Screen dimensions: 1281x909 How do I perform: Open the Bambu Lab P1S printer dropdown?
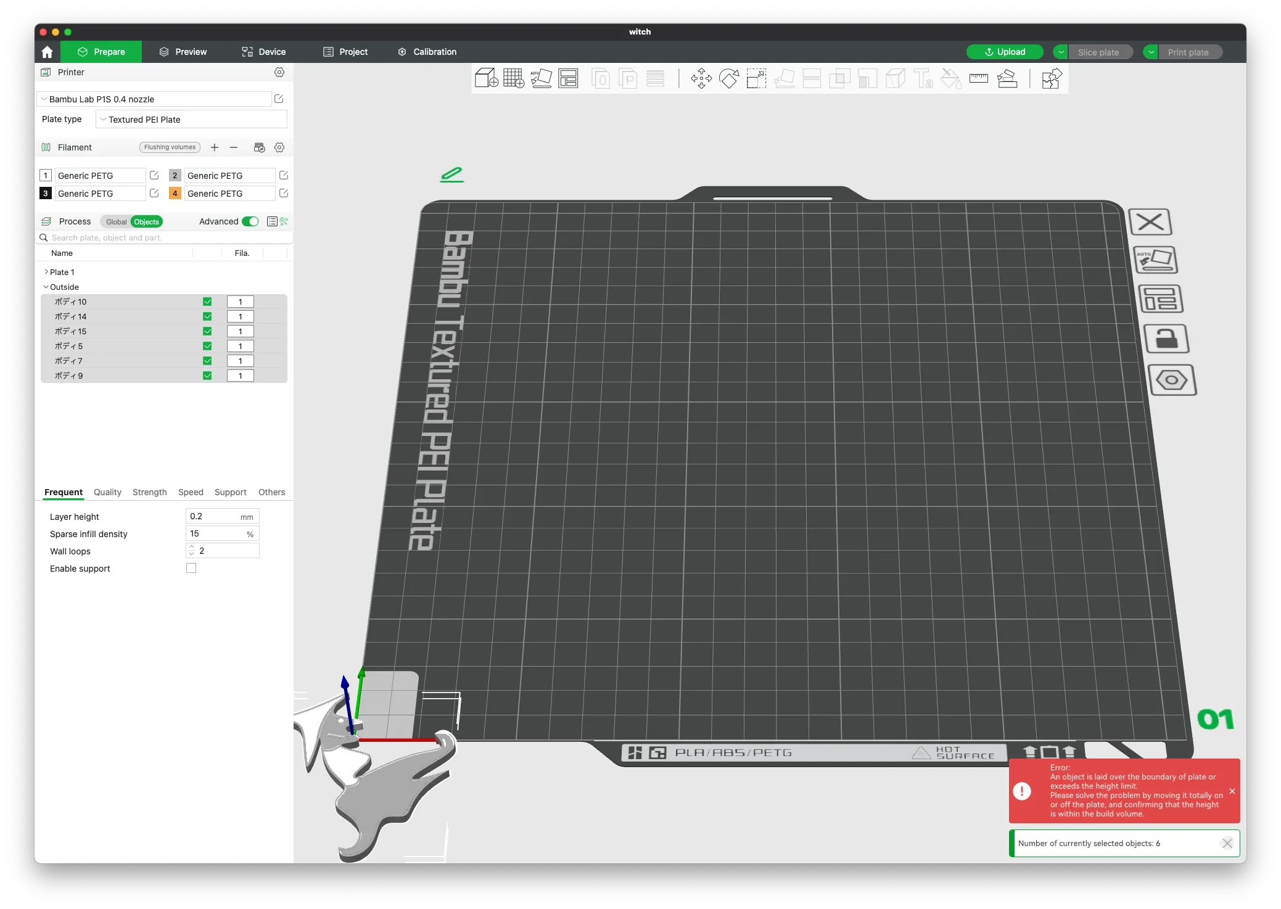(154, 99)
